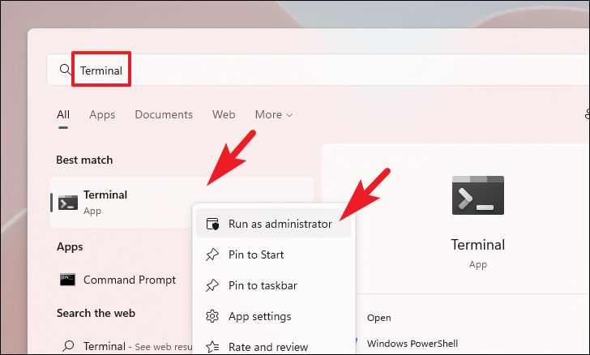Switch to the Apps tab
Screen dimensions: 590x355
(x=102, y=114)
